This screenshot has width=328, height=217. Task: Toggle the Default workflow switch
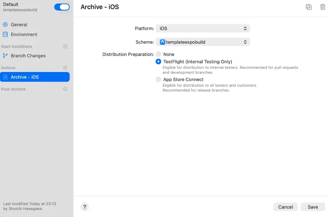(x=62, y=7)
